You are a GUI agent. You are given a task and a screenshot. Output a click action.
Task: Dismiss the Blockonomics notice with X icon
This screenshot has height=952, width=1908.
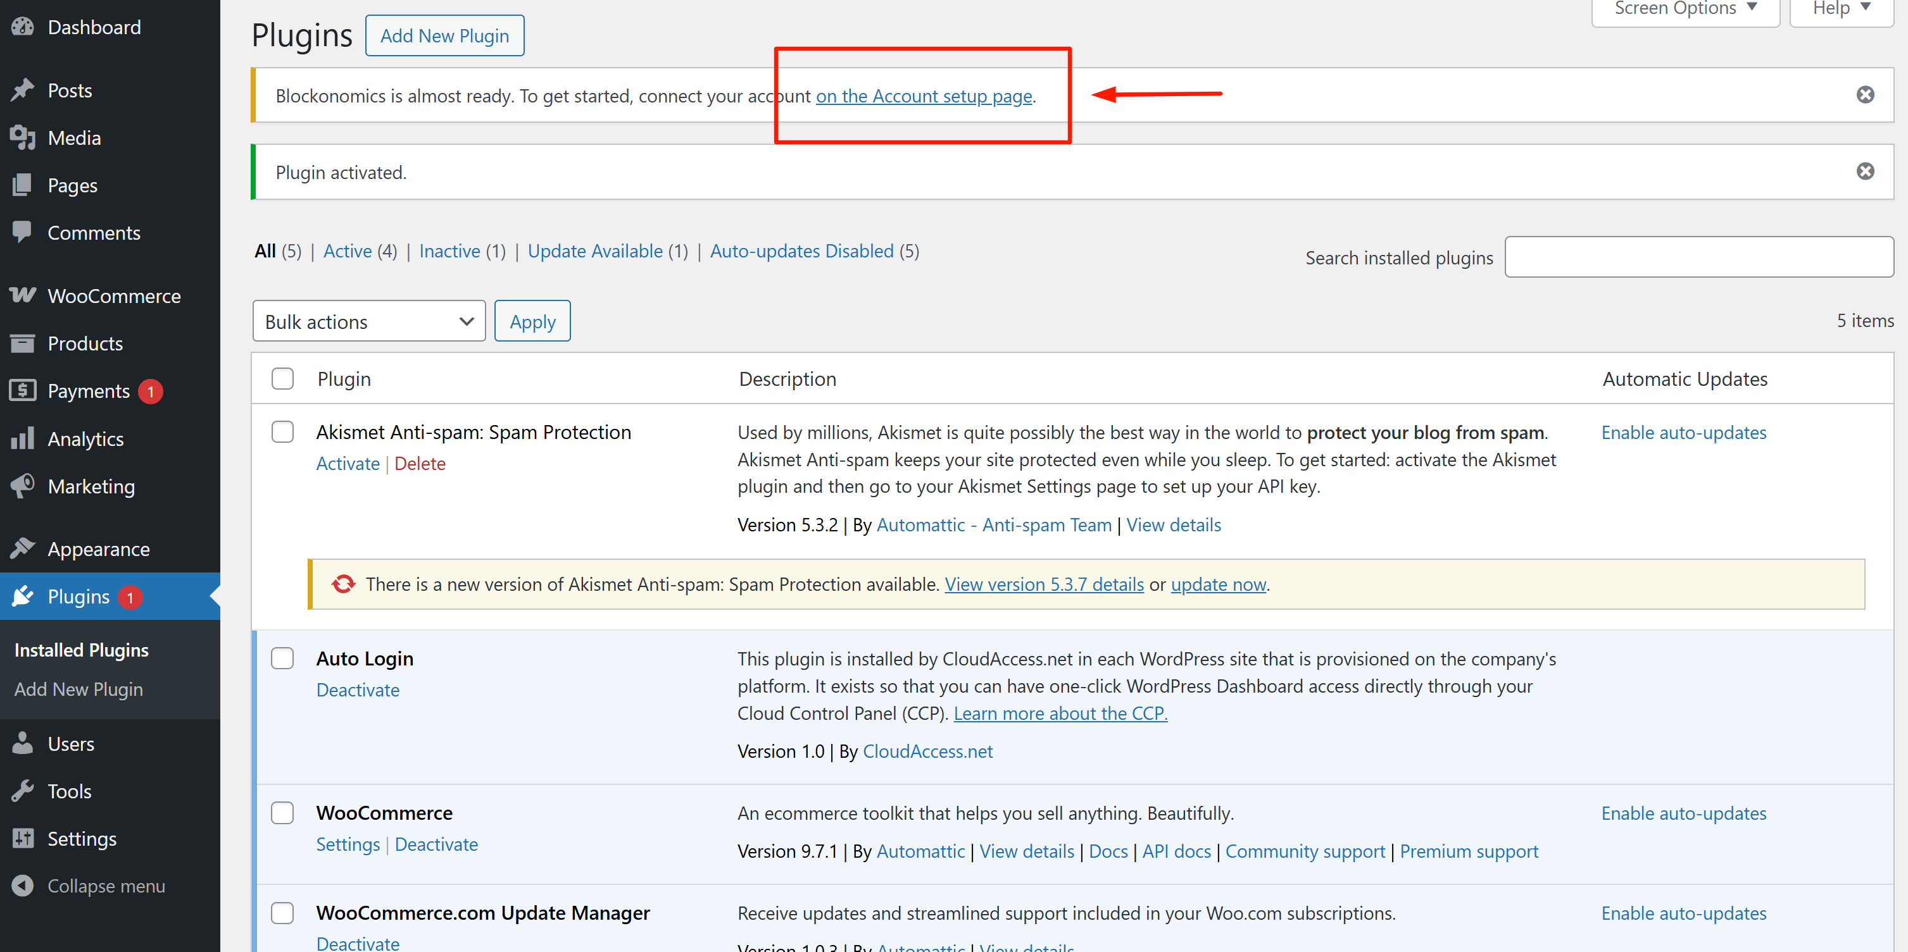[x=1864, y=95]
